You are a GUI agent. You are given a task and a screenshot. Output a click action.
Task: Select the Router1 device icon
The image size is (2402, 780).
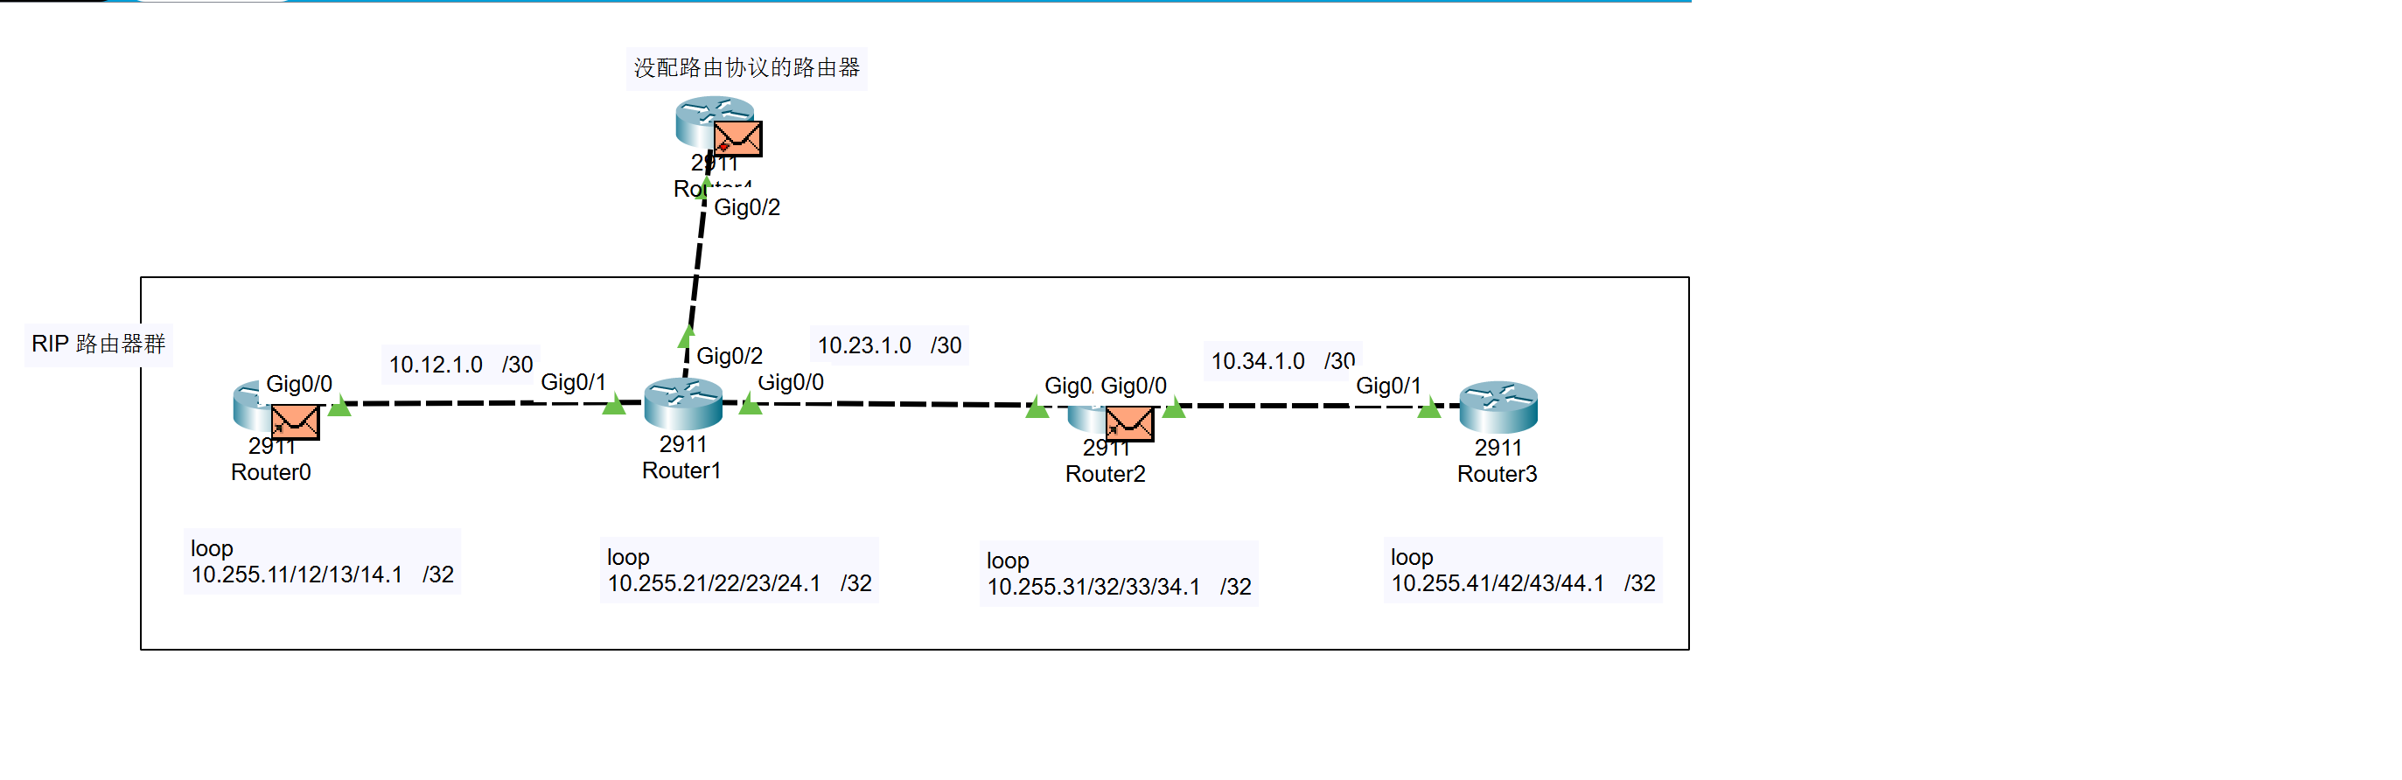(x=683, y=403)
